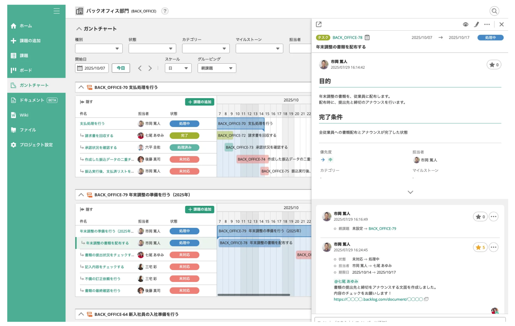Open the 種別 dropdown
The width and height of the screenshot is (515, 326).
99,49
